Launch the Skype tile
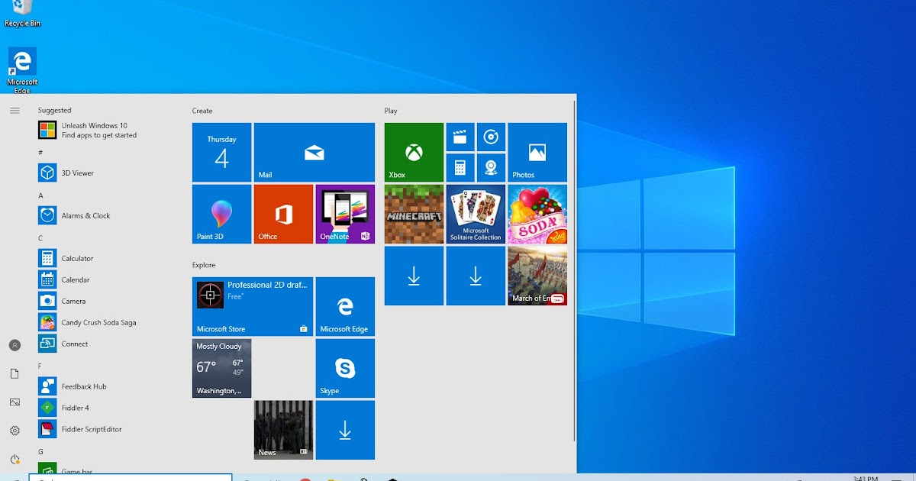This screenshot has height=481, width=916. point(345,368)
